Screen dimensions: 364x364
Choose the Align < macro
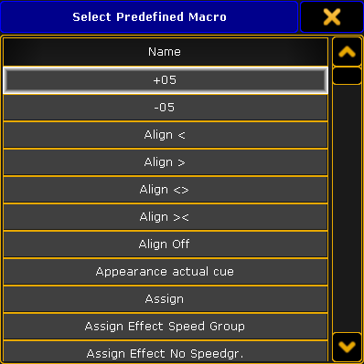[x=166, y=135]
